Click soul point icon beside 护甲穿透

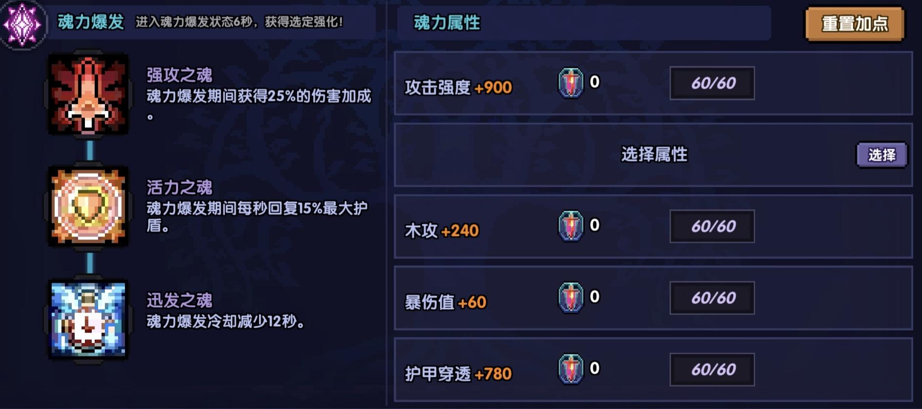pos(571,370)
